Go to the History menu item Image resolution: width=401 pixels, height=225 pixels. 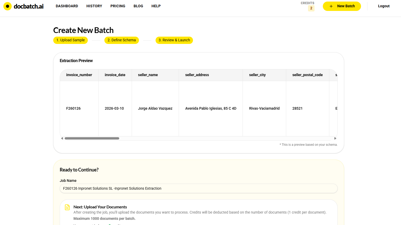tap(94, 6)
